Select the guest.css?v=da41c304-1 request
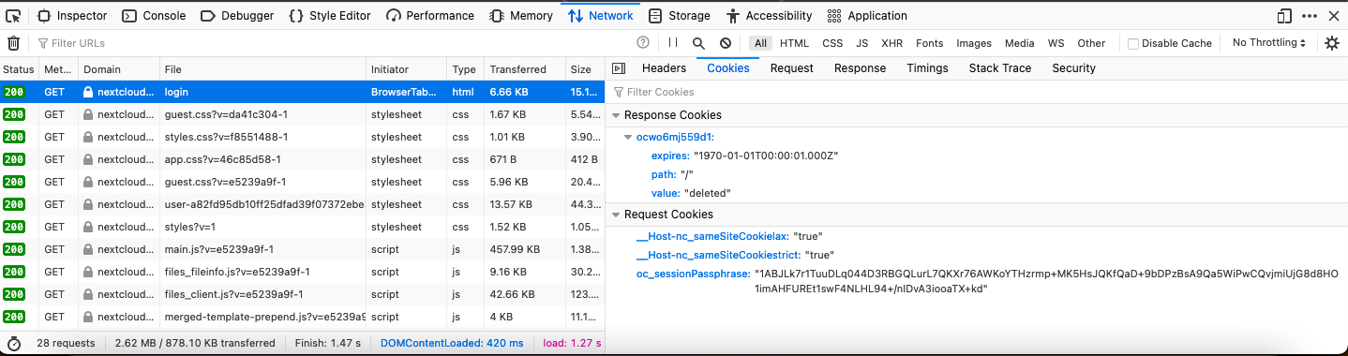The height and width of the screenshot is (356, 1348). [302, 114]
